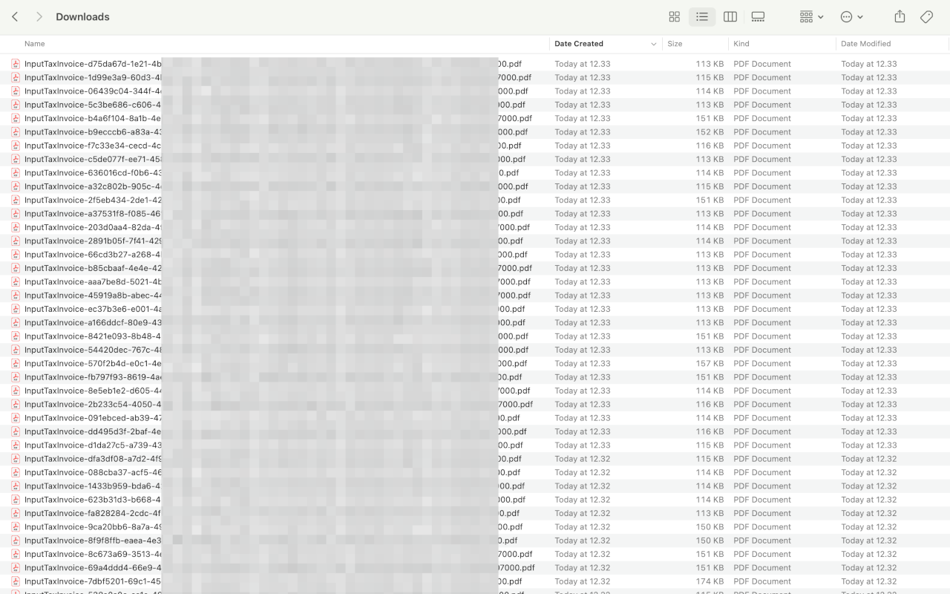Select PDF icon of InputTaxInvoice-636016cd file
Image resolution: width=950 pixels, height=594 pixels.
[x=16, y=173]
